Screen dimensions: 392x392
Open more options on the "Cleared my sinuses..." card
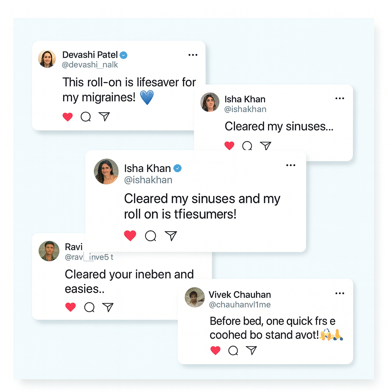[340, 98]
